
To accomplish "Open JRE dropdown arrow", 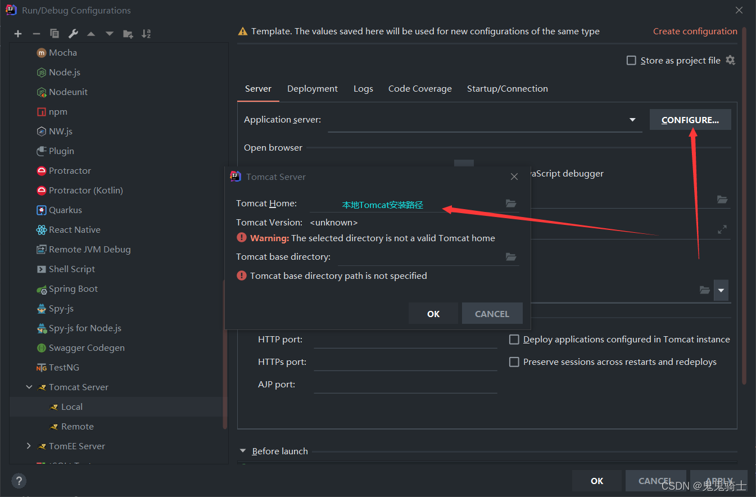I will click(x=721, y=291).
